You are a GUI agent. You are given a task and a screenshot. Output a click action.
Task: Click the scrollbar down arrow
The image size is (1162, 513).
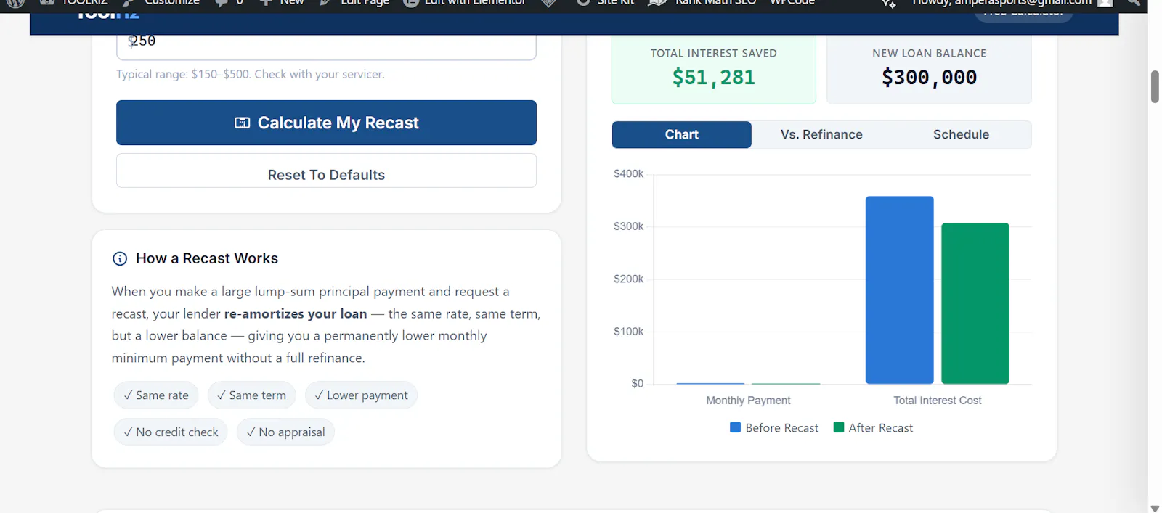(x=1155, y=508)
